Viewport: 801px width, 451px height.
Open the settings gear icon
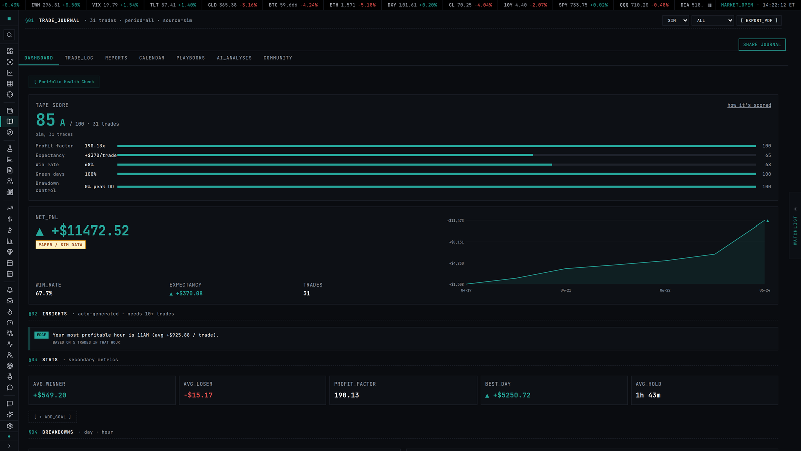[9, 426]
